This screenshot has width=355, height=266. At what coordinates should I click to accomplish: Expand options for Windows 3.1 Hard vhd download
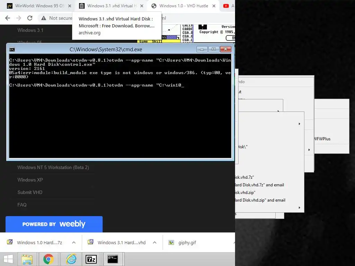tap(155, 242)
